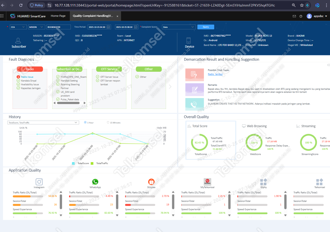330x232 pixels.
Task: Click the Availability Issue check status
Action: (18, 84)
